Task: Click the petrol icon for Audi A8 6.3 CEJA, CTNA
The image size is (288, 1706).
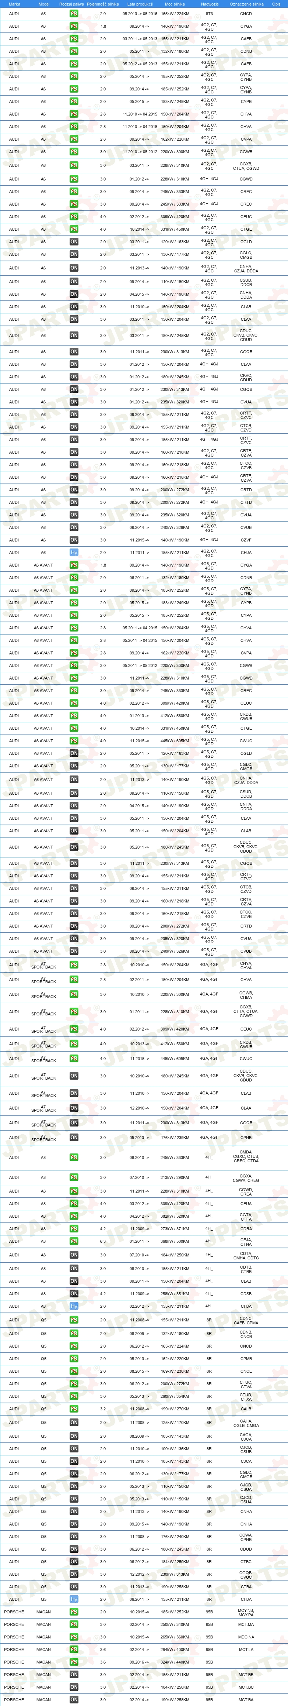Action: (74, 1241)
